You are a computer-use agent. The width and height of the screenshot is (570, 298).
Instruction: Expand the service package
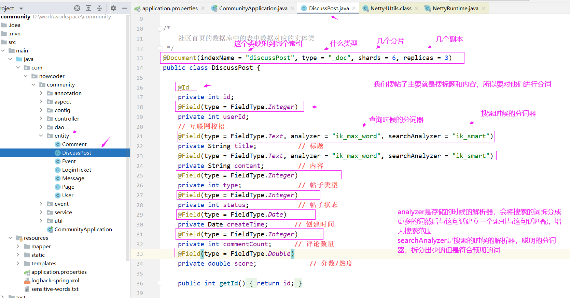(41, 212)
